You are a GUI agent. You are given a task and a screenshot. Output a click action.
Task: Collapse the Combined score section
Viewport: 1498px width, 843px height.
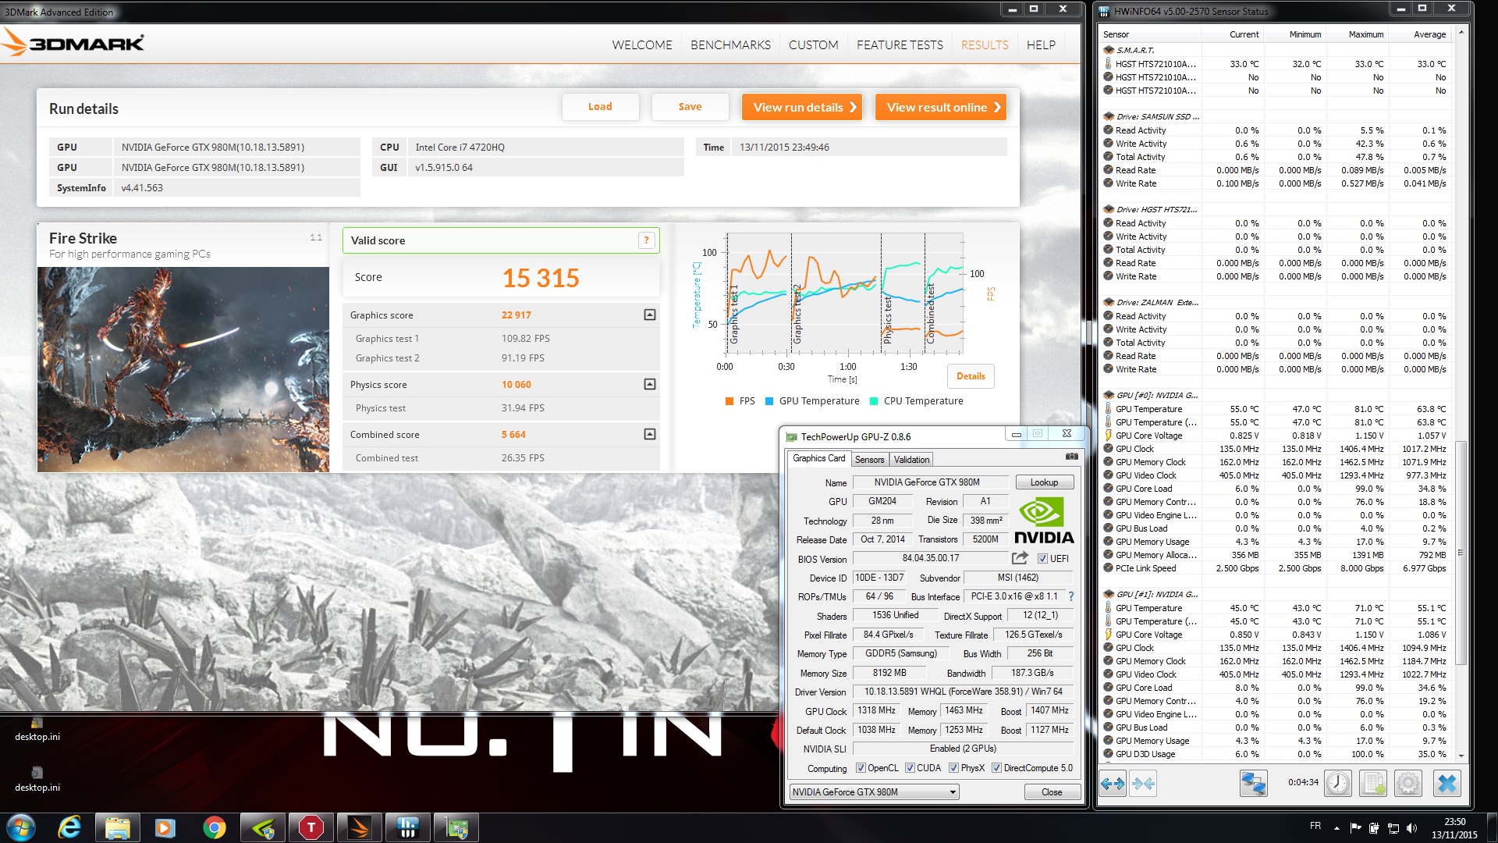point(649,434)
